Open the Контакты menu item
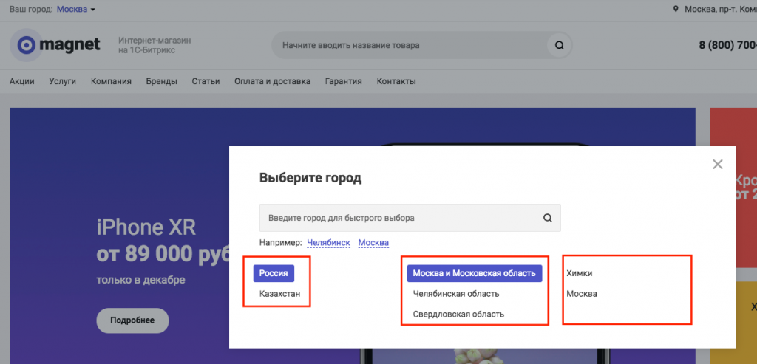This screenshot has width=757, height=364. pyautogui.click(x=396, y=81)
